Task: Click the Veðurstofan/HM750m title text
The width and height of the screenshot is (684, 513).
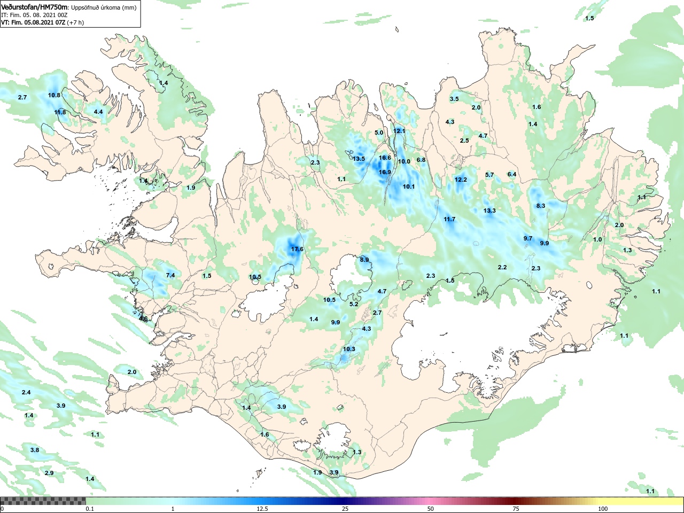Action: [35, 7]
